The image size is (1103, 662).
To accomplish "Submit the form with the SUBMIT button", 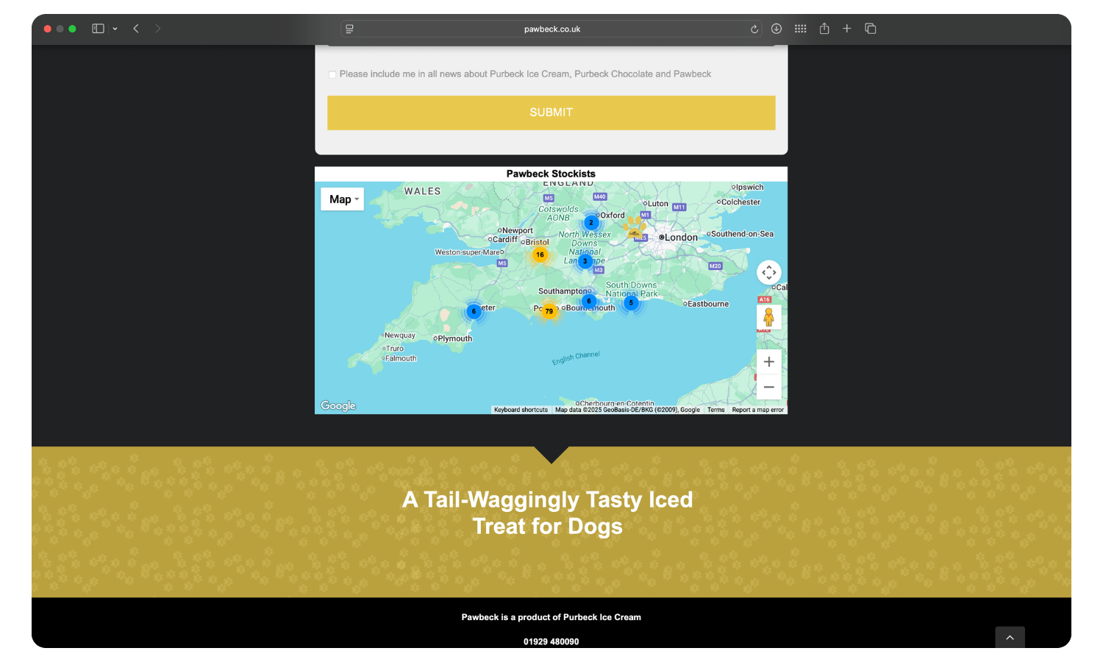I will pyautogui.click(x=551, y=113).
